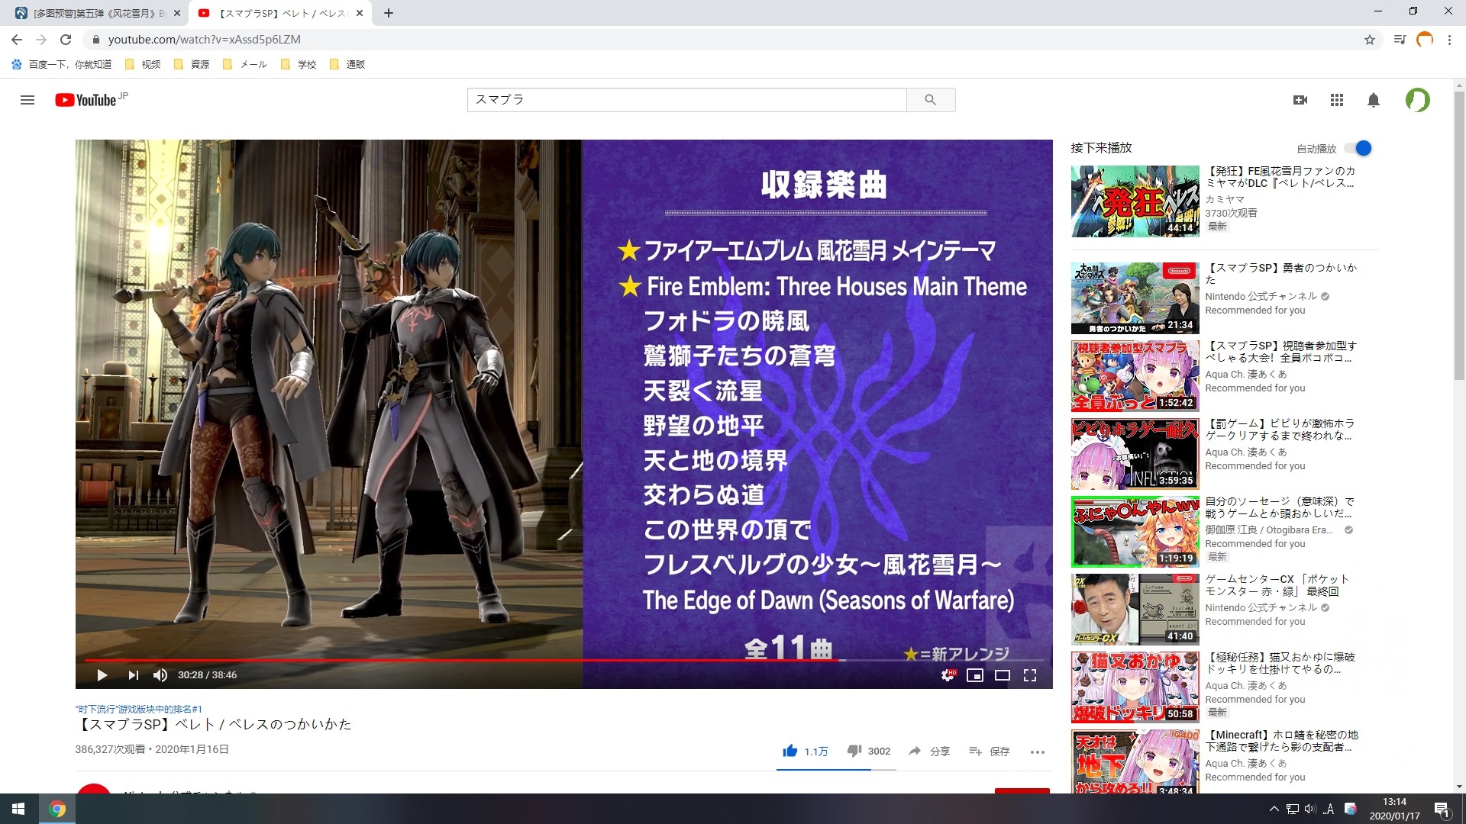Open Chrome's three-dot customize menu

1449,40
